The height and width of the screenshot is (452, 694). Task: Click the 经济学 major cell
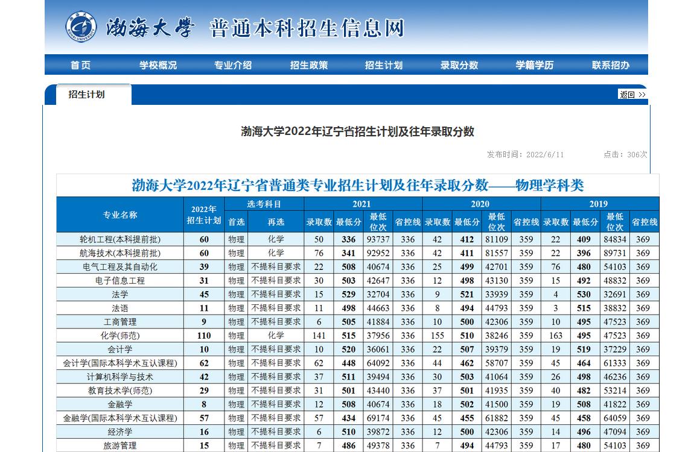(x=120, y=432)
